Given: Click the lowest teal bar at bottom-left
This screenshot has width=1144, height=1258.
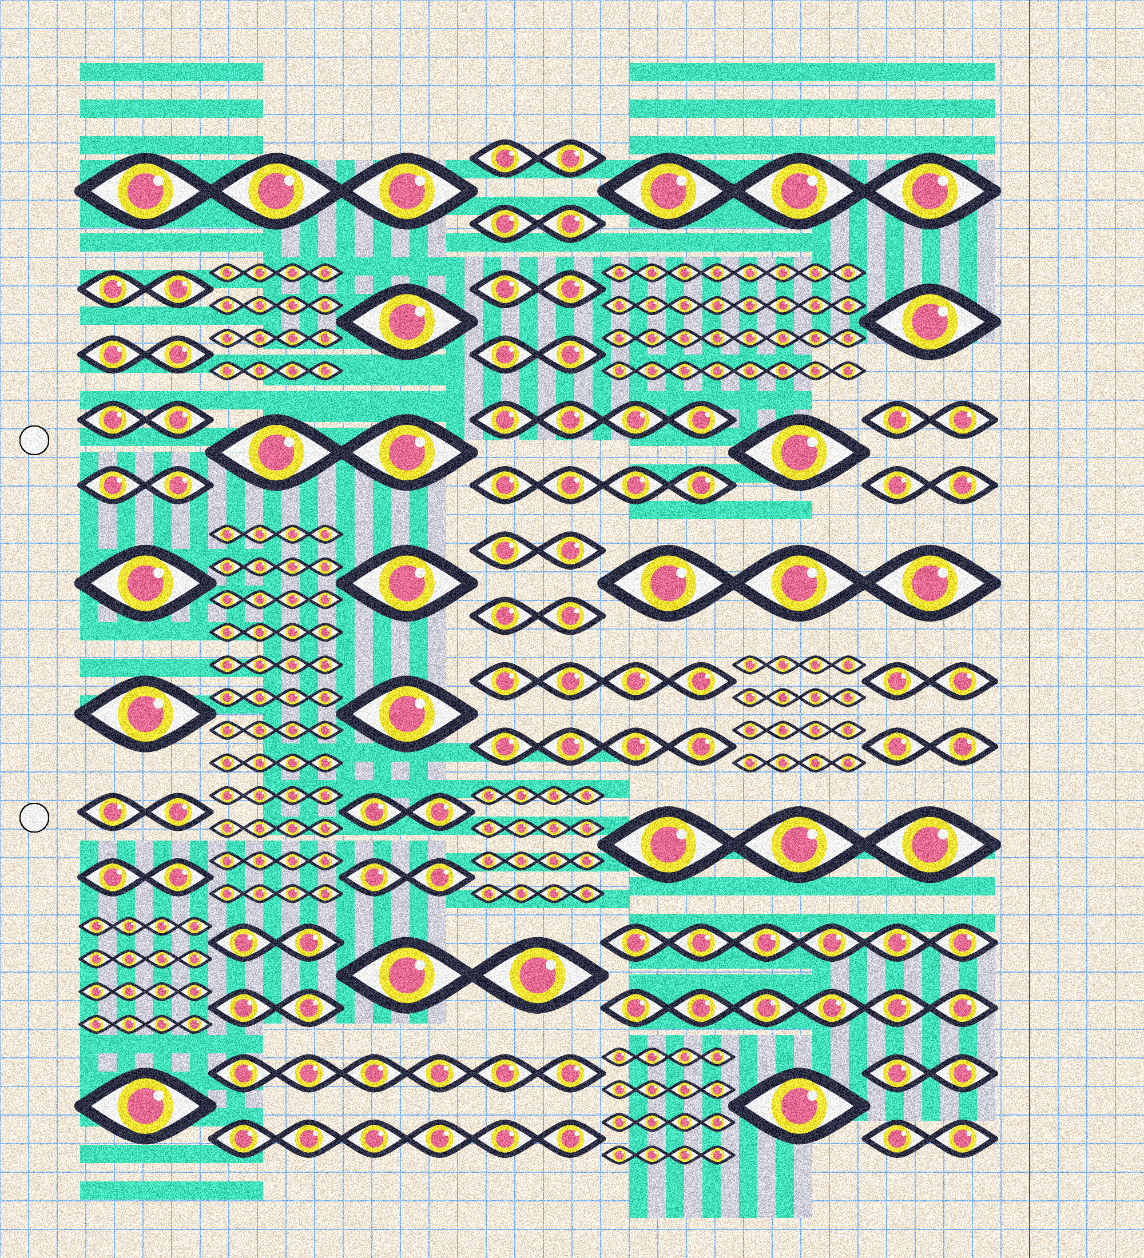Looking at the screenshot, I should tap(172, 1190).
